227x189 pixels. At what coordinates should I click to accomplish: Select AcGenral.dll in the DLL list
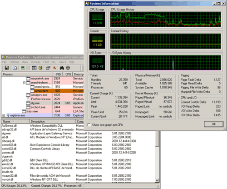pyautogui.click(x=9, y=125)
